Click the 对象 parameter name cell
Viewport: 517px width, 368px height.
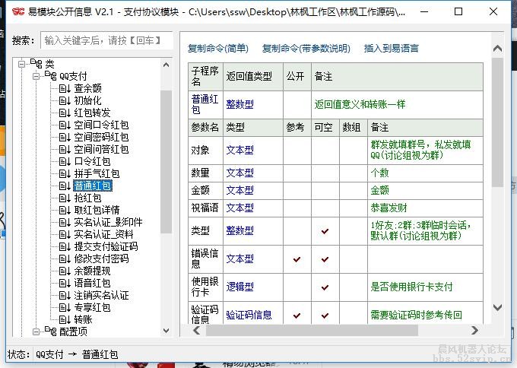pos(206,151)
